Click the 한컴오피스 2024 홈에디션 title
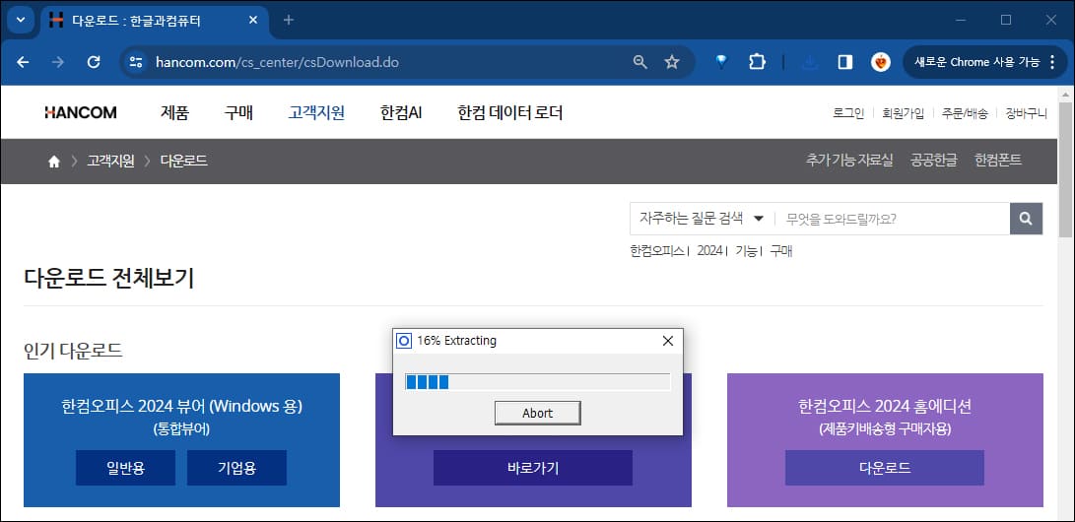The height and width of the screenshot is (522, 1075). [x=885, y=406]
